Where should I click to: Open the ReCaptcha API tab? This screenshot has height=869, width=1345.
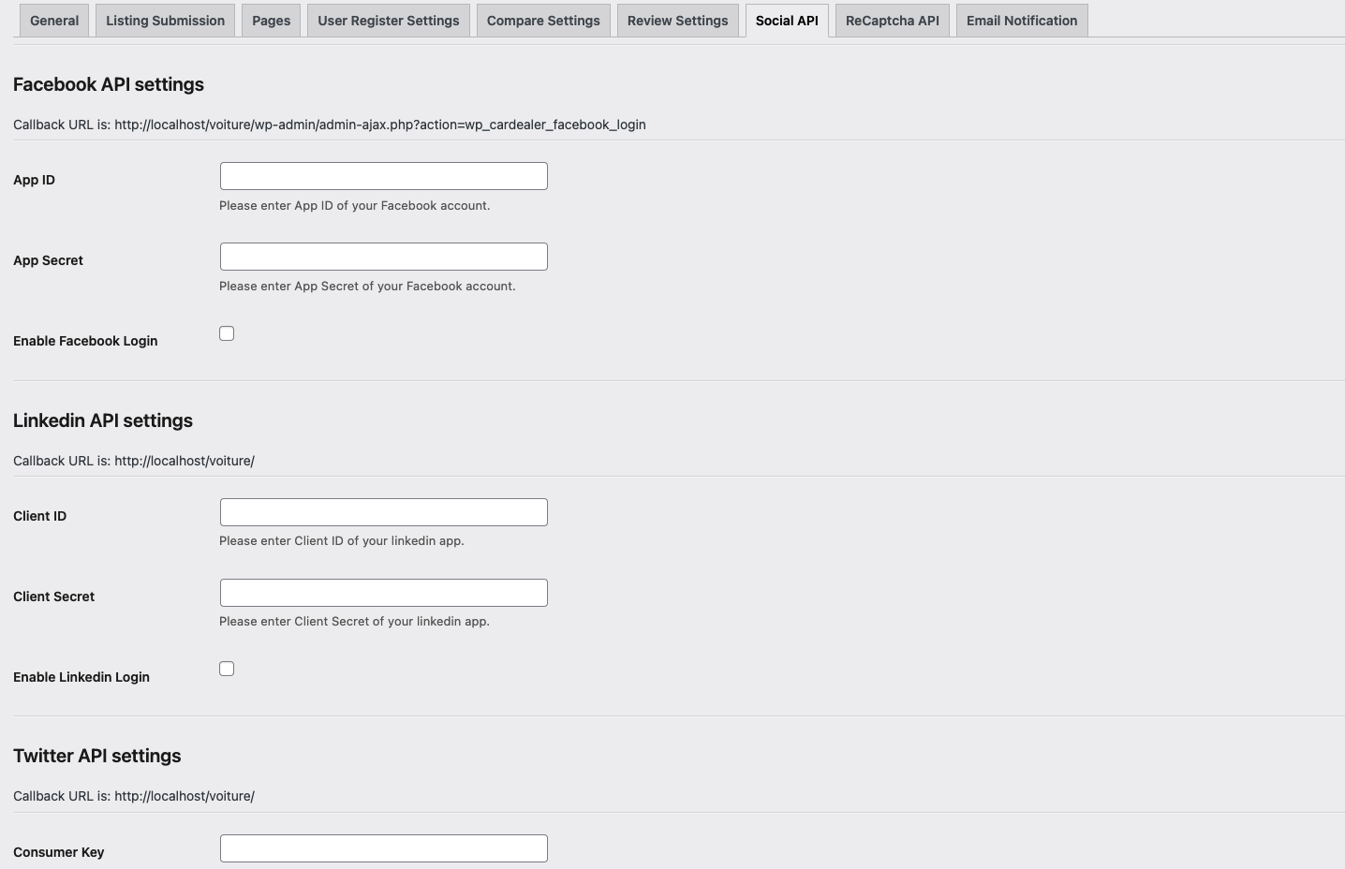point(892,21)
